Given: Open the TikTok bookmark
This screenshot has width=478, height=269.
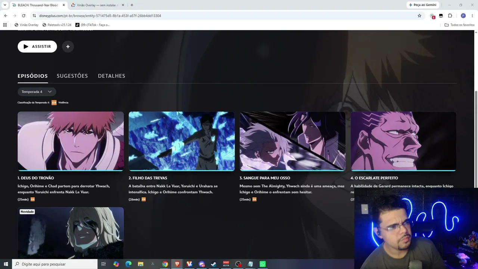Looking at the screenshot, I should pos(93,25).
